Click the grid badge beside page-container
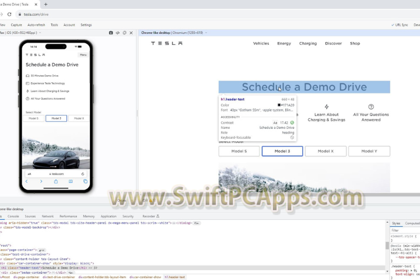420x280 pixels. (x=41, y=250)
